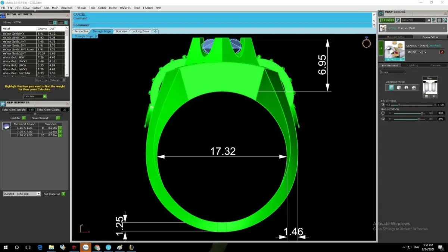Image resolution: width=448 pixels, height=252 pixels.
Task: Open the Zalo app on the taskbar
Action: (x=85, y=247)
